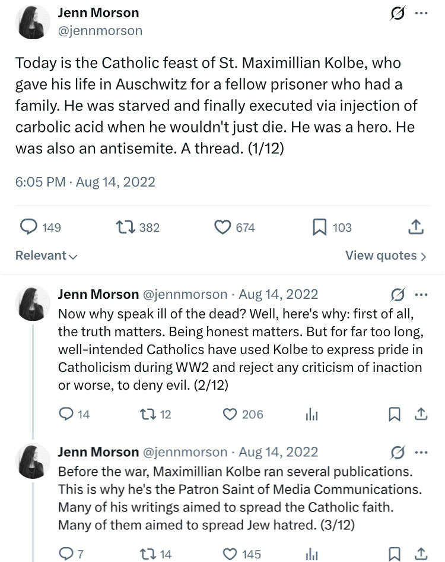The height and width of the screenshot is (562, 445).
Task: Click the Grok icon on the (3/12) reply
Action: (x=398, y=453)
